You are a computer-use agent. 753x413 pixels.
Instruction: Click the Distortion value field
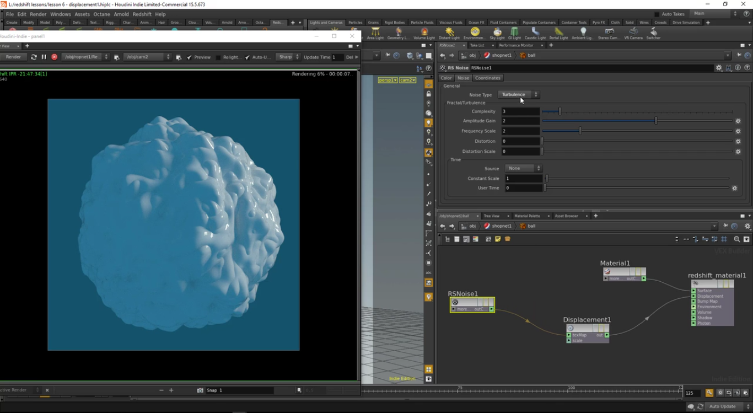point(520,141)
